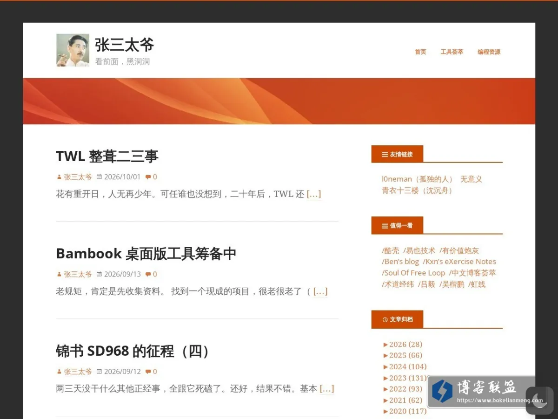Viewport: 558px width, 419px height.
Task: Open the /易也技术 link
Action: point(419,250)
